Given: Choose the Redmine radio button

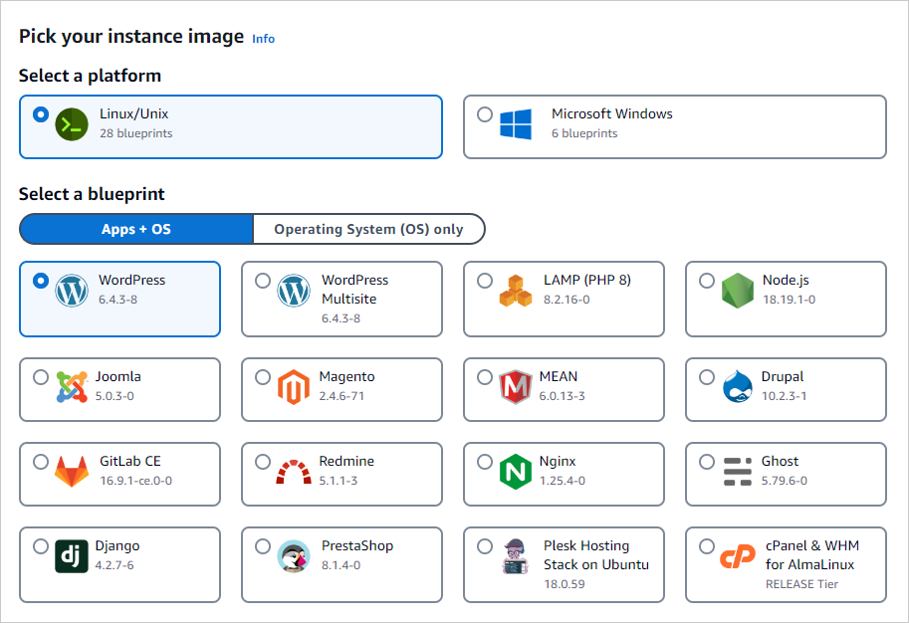Looking at the screenshot, I should click(263, 462).
